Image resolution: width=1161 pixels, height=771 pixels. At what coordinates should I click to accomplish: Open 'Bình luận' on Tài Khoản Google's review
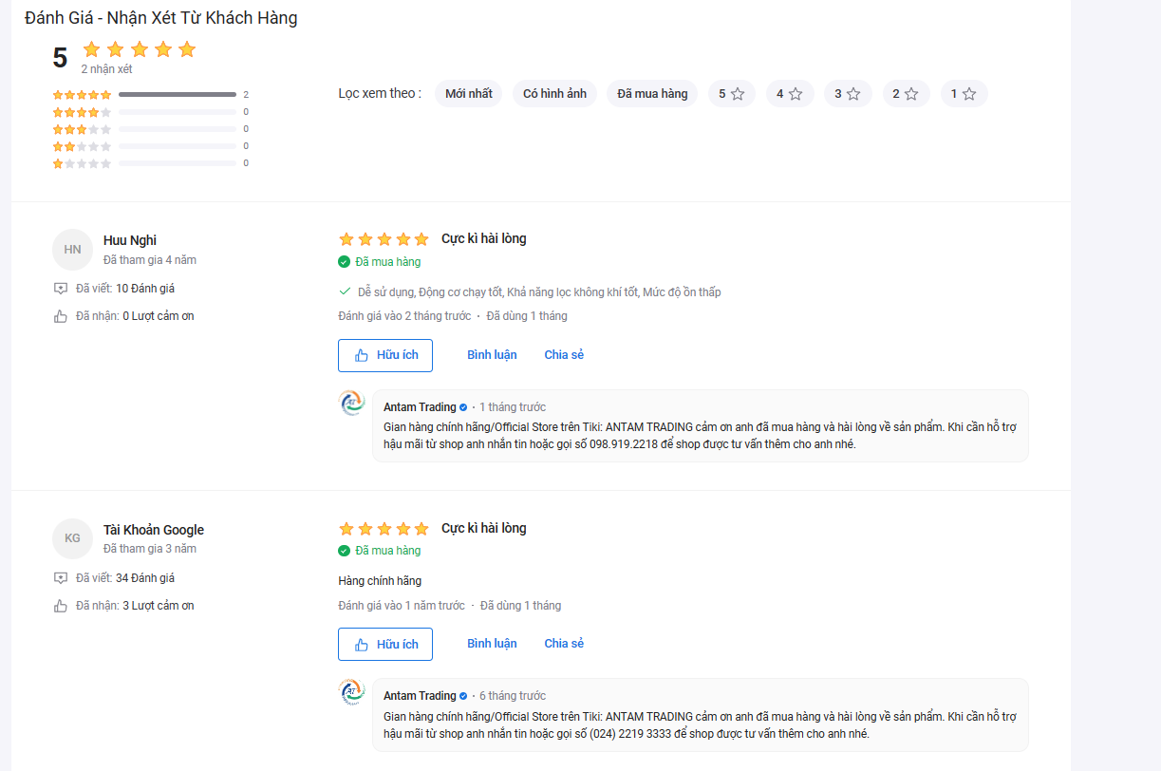492,644
